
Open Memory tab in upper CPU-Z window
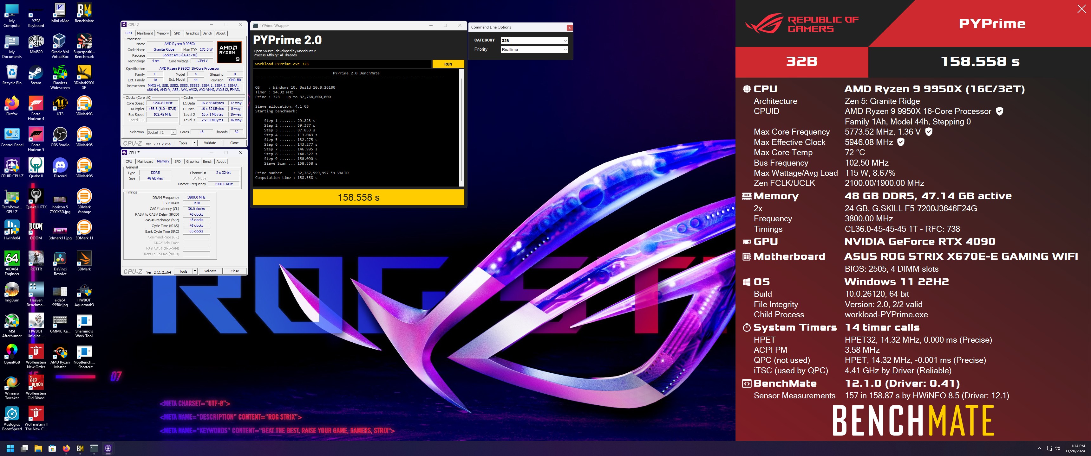163,33
